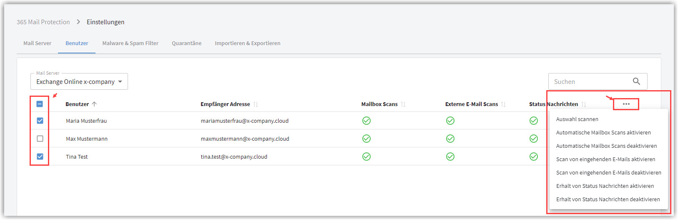Toggle the select-all header checkbox
Screen dimensions: 678x220
pos(40,104)
